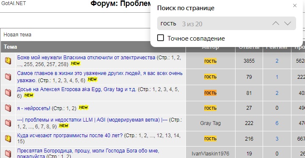
Task: Open topic Пресвятая Богородица, прошу, моли
Action: tap(88, 153)
